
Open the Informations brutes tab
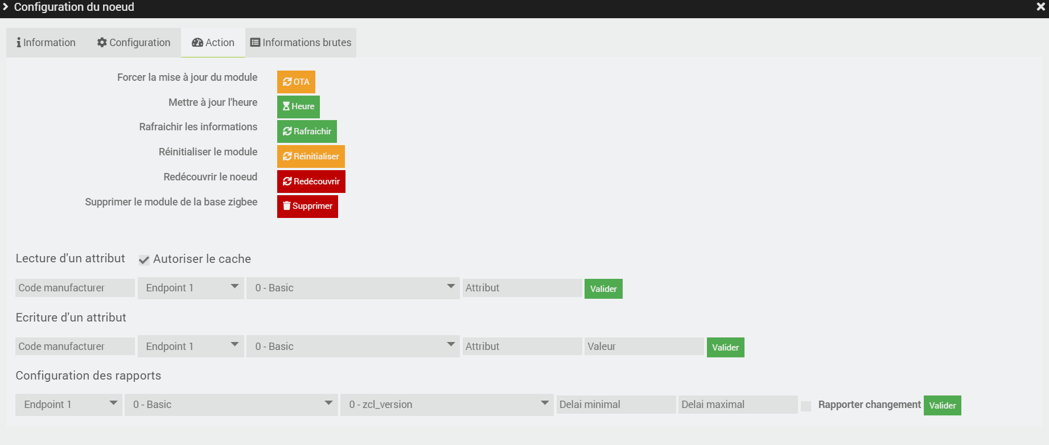pos(301,43)
